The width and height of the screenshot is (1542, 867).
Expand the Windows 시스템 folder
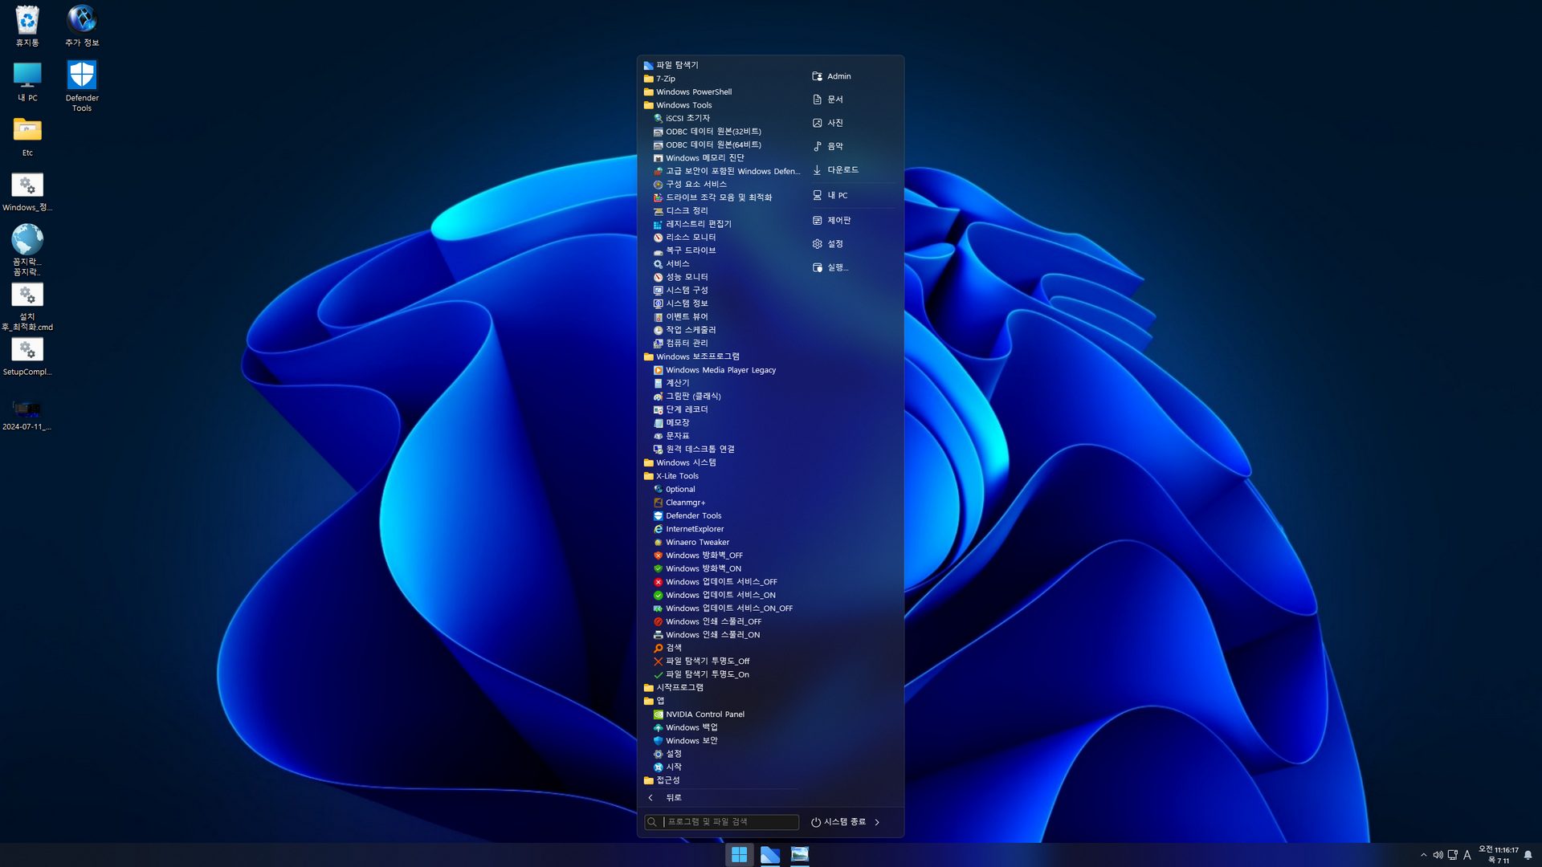point(685,463)
